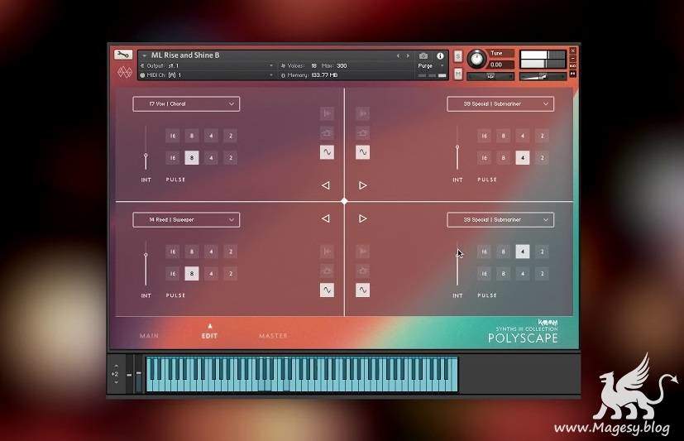Mute the instrument with M button
This screenshot has width=684, height=441.
coord(457,74)
